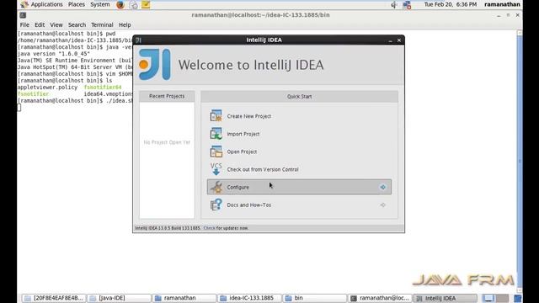Open the terminal Help menu
539x303 pixels.
125,24
